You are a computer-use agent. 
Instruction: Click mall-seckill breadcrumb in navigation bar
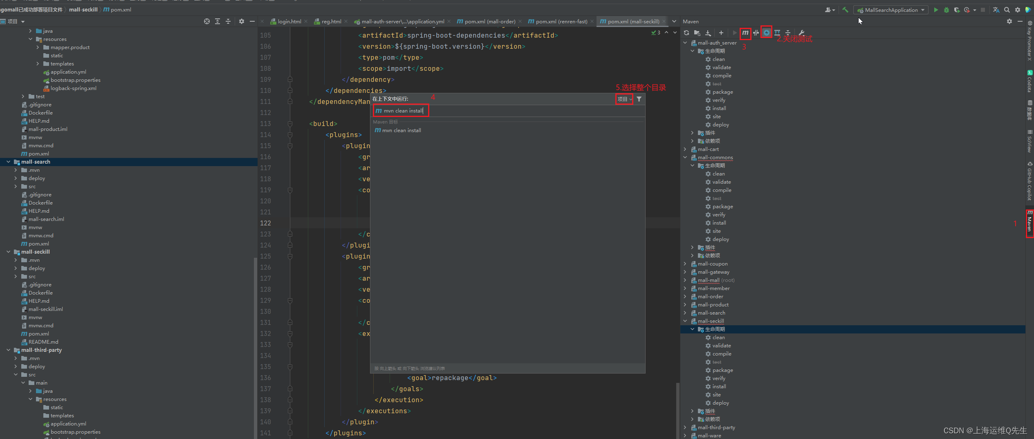(83, 9)
